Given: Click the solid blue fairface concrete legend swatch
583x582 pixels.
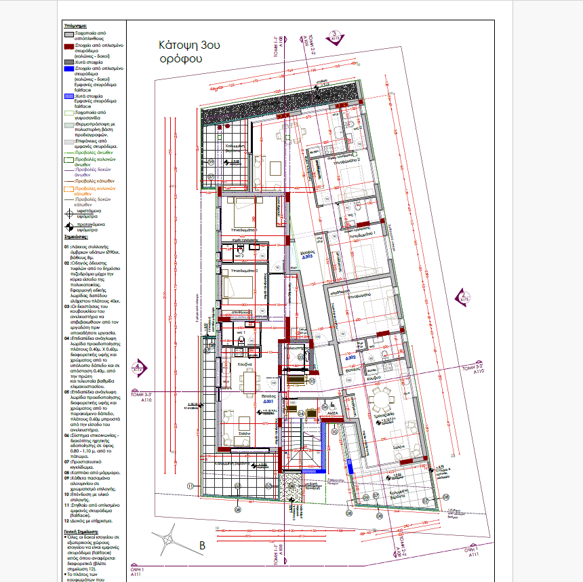Looking at the screenshot, I should coord(68,69).
